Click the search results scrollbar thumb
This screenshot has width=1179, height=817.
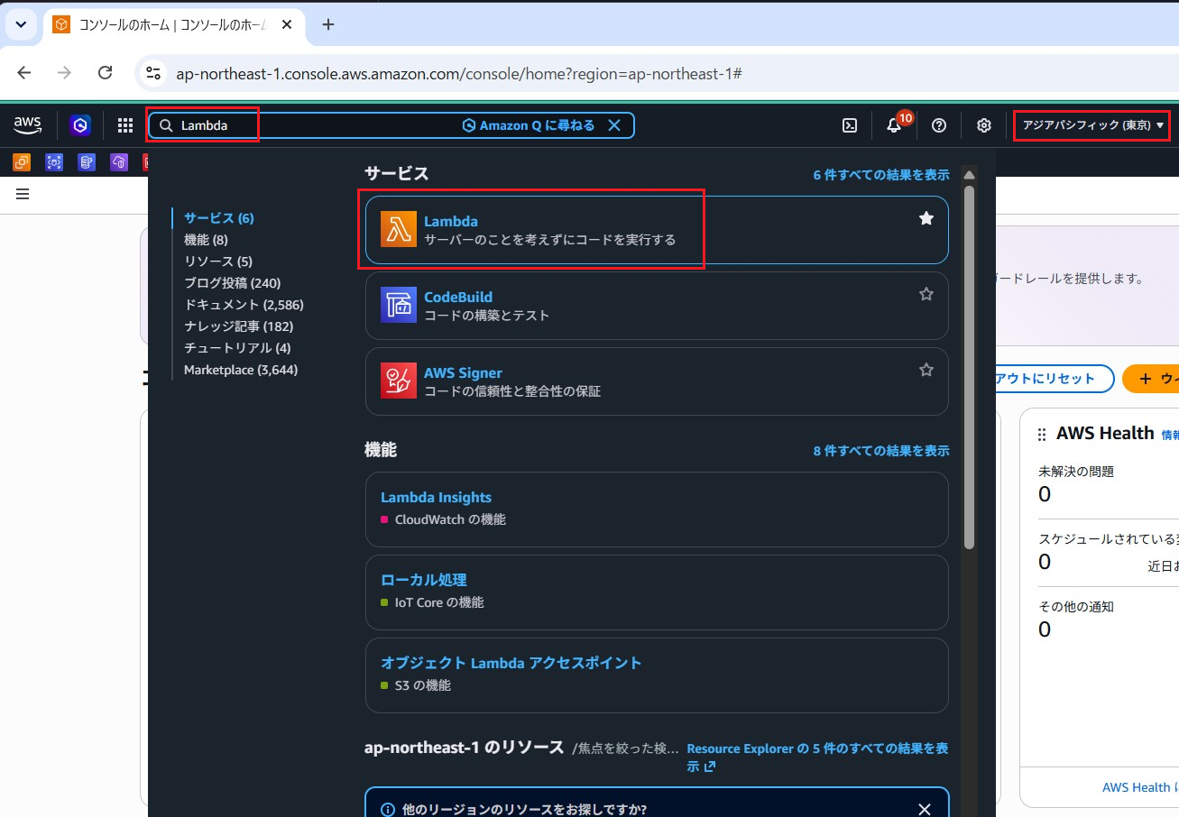tap(970, 367)
